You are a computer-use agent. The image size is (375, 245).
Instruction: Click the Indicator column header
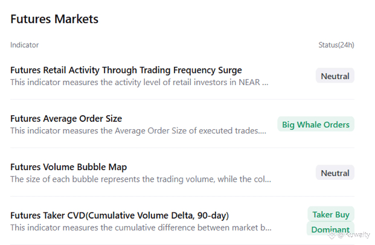click(24, 45)
